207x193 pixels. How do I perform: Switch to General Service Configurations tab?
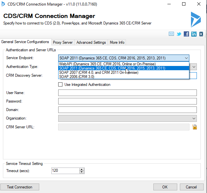coord(25,42)
